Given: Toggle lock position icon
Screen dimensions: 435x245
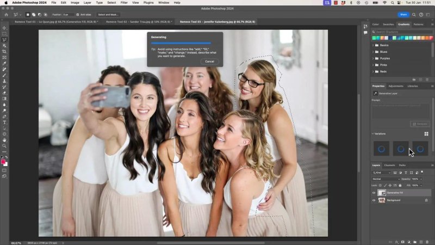Looking at the screenshot, I should coord(390,185).
